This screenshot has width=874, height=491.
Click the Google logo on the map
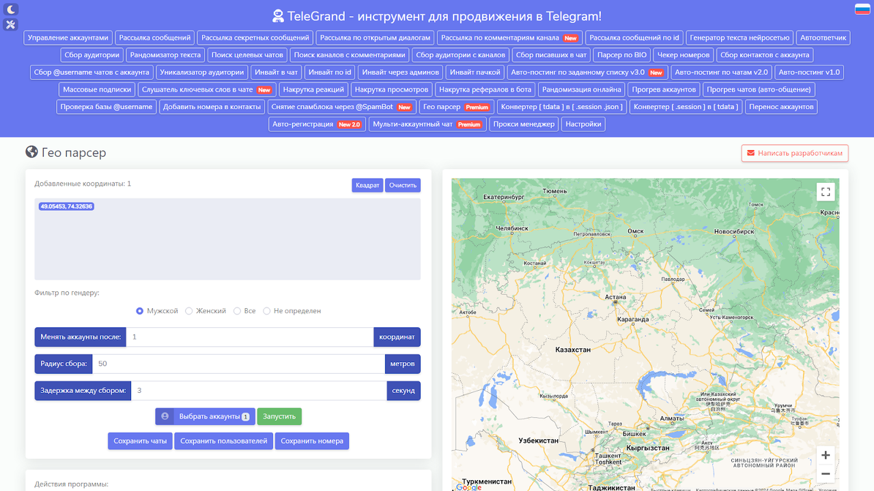click(x=470, y=487)
